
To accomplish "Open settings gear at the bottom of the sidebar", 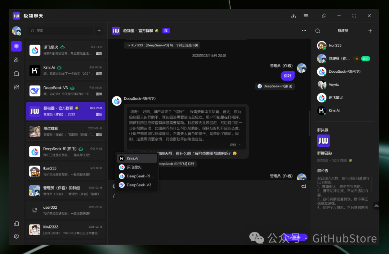I will (16, 236).
